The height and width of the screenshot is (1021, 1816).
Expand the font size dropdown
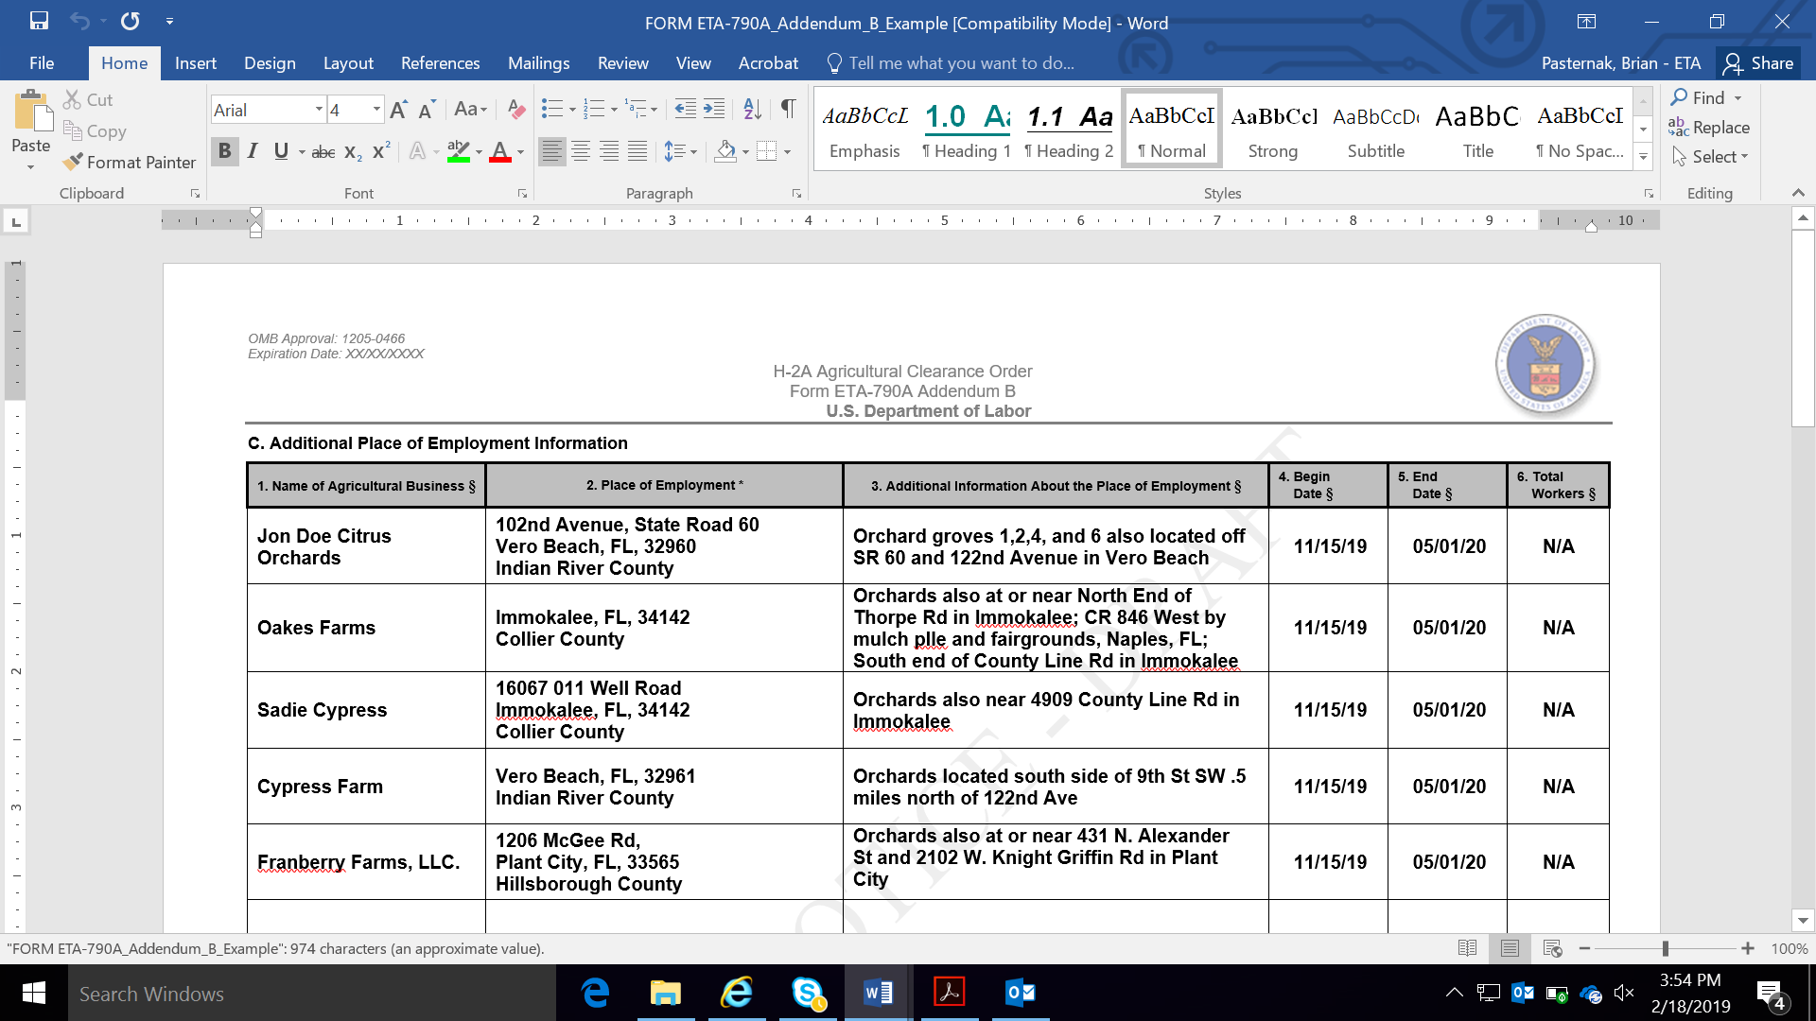point(376,110)
